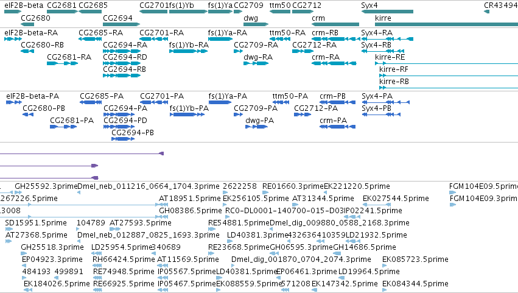Select transcript CG2712-RA
This screenshot has height=293, width=518.
tap(315, 45)
